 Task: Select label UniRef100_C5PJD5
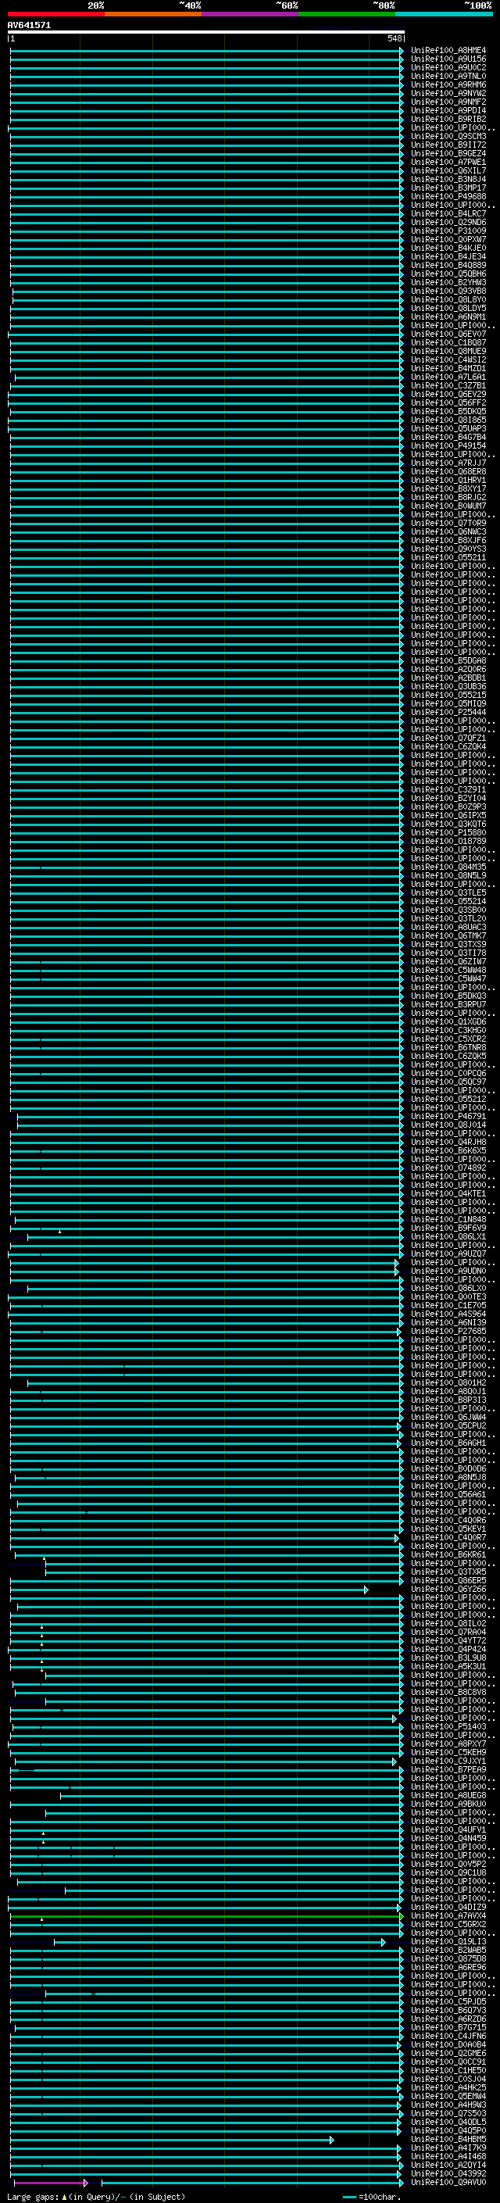[x=448, y=2002]
